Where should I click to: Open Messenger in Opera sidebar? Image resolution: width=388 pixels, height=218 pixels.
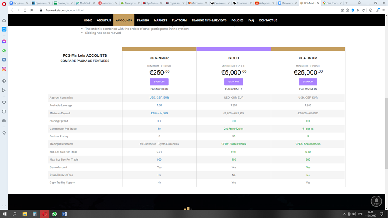click(4, 41)
